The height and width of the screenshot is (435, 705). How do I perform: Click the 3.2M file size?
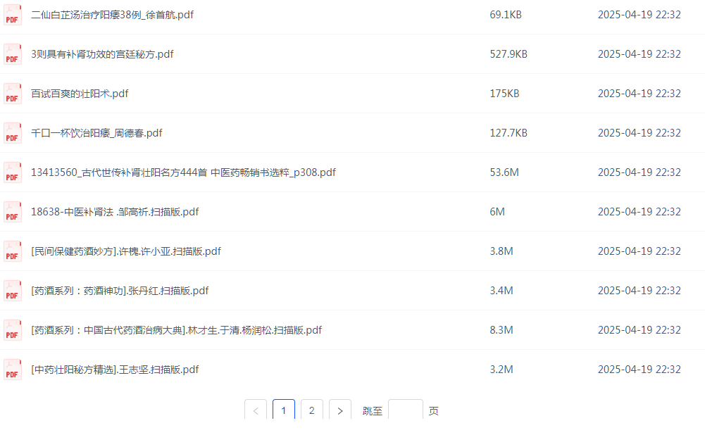tap(501, 370)
